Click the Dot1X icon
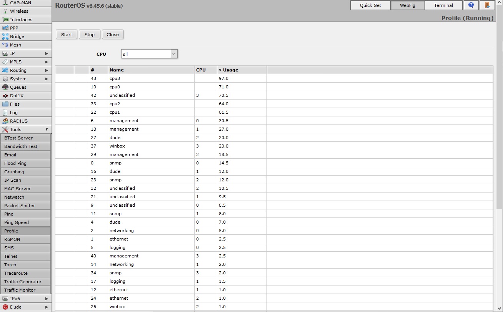This screenshot has height=312, width=503. click(x=5, y=96)
